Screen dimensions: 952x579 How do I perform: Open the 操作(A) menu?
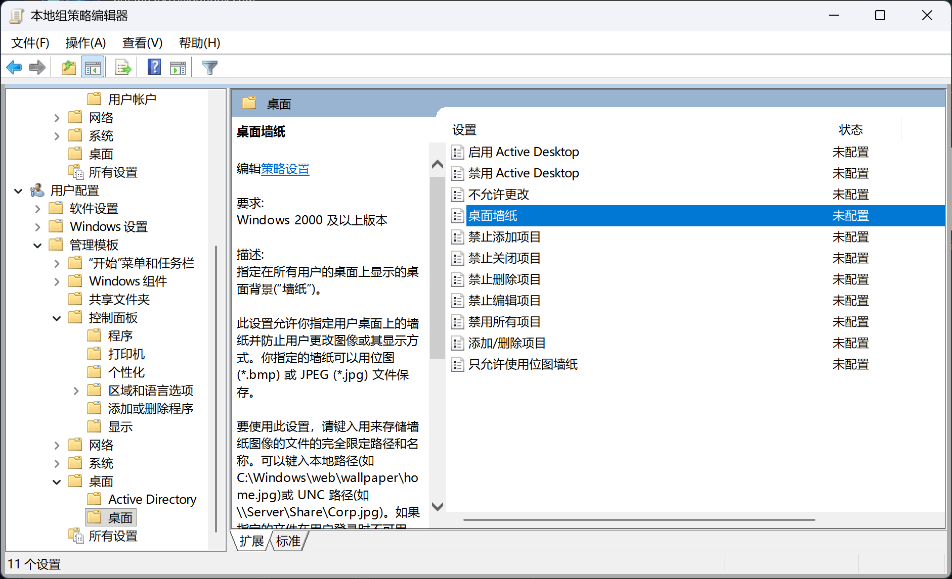85,43
